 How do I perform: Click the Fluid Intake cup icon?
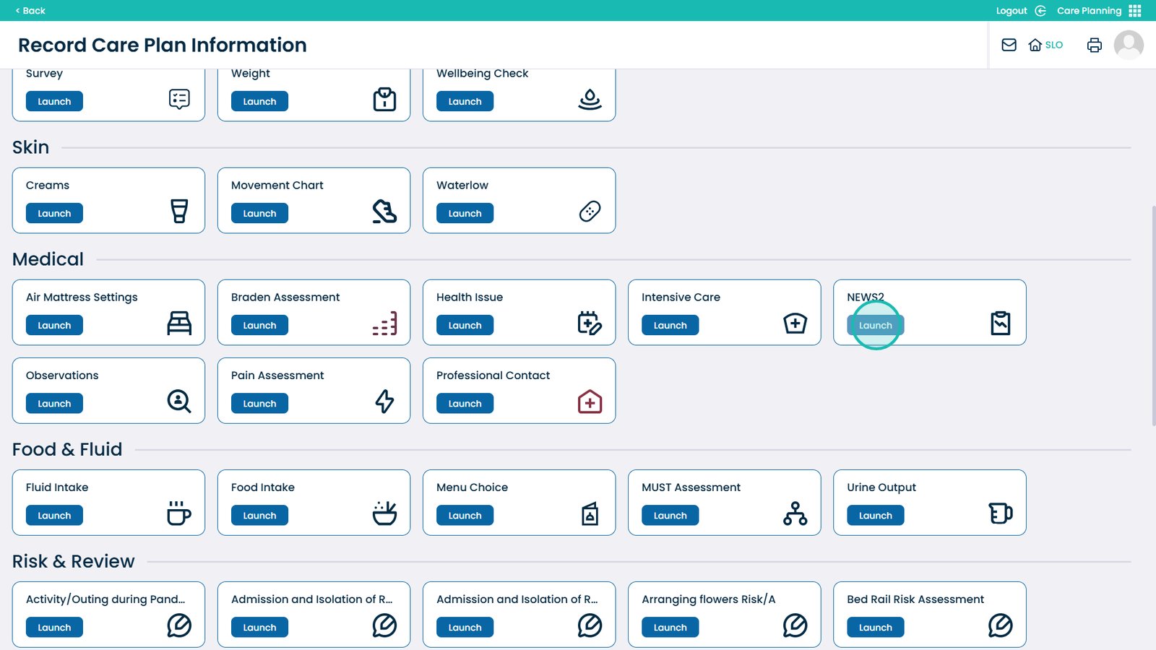pos(178,513)
